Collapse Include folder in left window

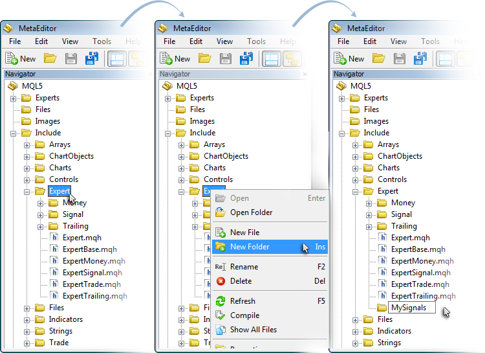13,133
